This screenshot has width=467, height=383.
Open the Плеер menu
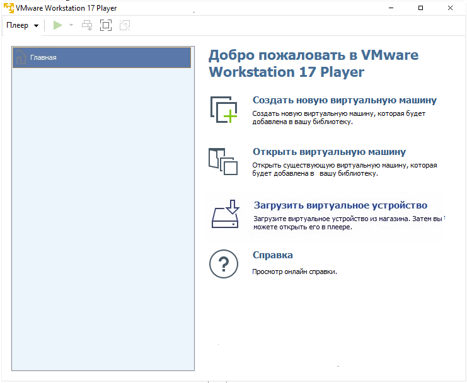click(22, 25)
